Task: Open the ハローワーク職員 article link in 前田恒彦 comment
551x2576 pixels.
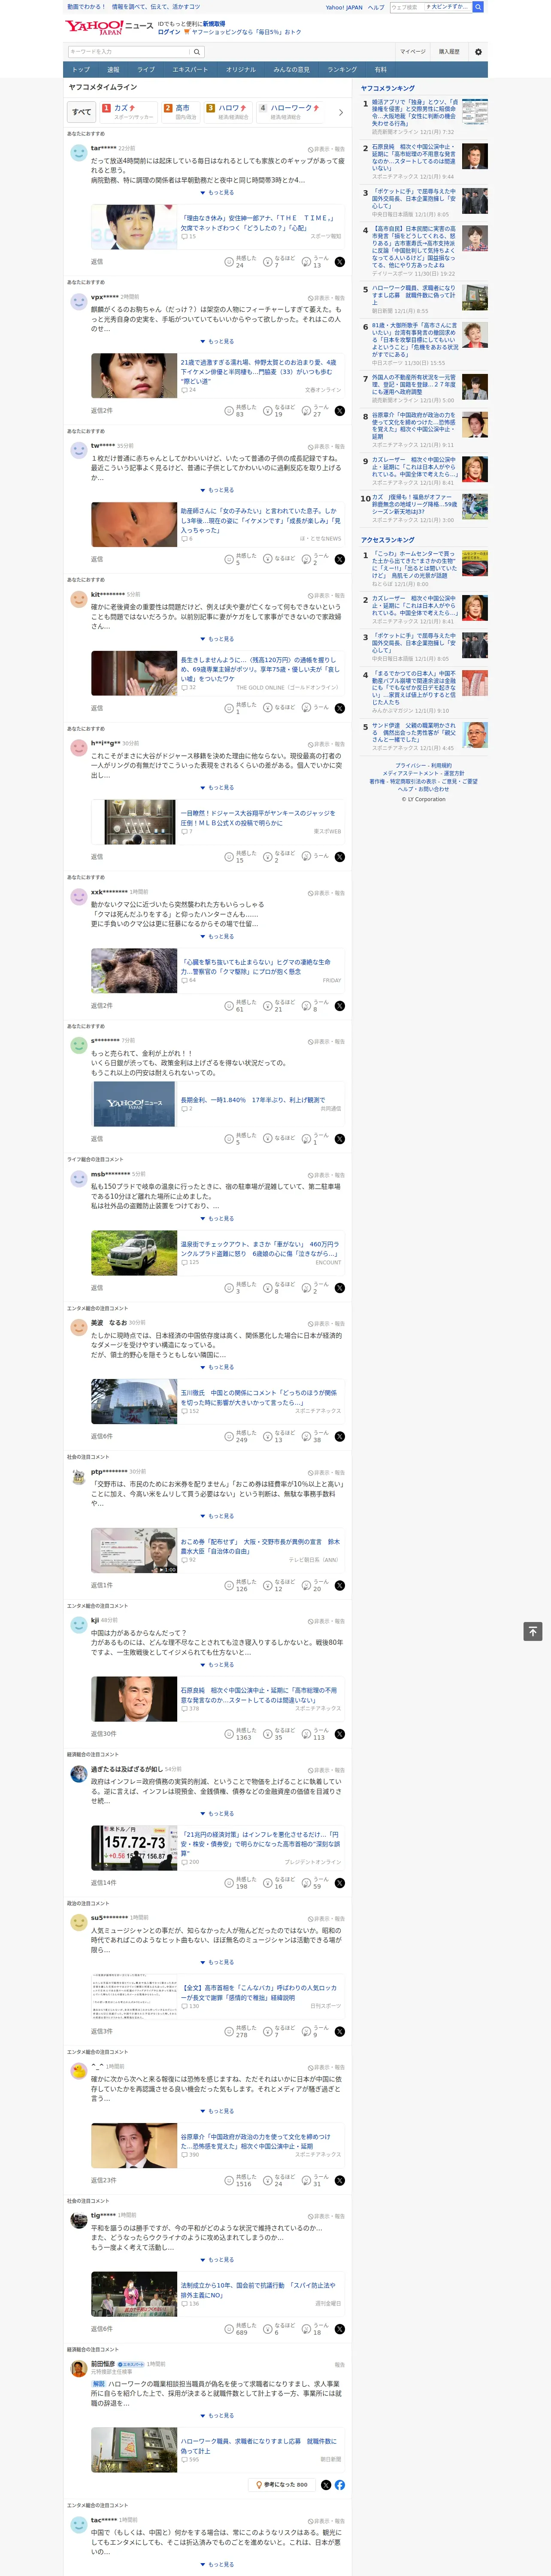Action: coord(259,2446)
